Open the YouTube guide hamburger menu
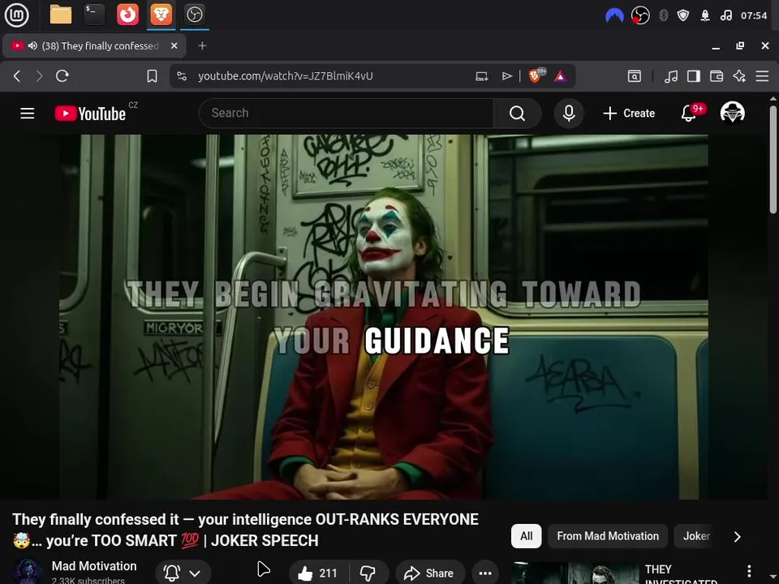Image resolution: width=779 pixels, height=584 pixels. coord(28,114)
